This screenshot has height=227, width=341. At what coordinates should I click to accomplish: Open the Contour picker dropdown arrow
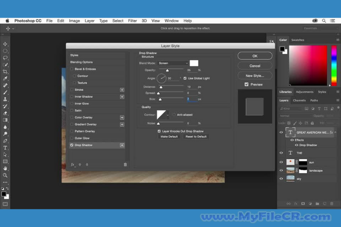coord(168,115)
